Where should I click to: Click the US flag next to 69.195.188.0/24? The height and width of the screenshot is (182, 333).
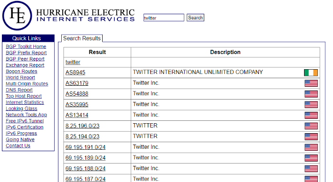(x=311, y=169)
